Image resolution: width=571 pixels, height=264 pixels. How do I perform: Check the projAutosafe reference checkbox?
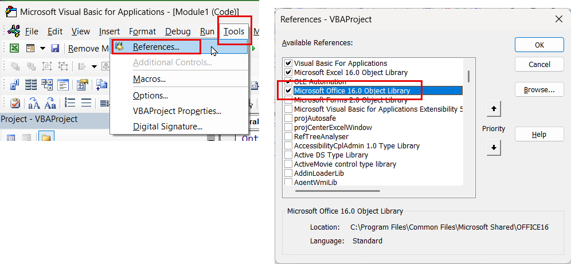coord(288,118)
